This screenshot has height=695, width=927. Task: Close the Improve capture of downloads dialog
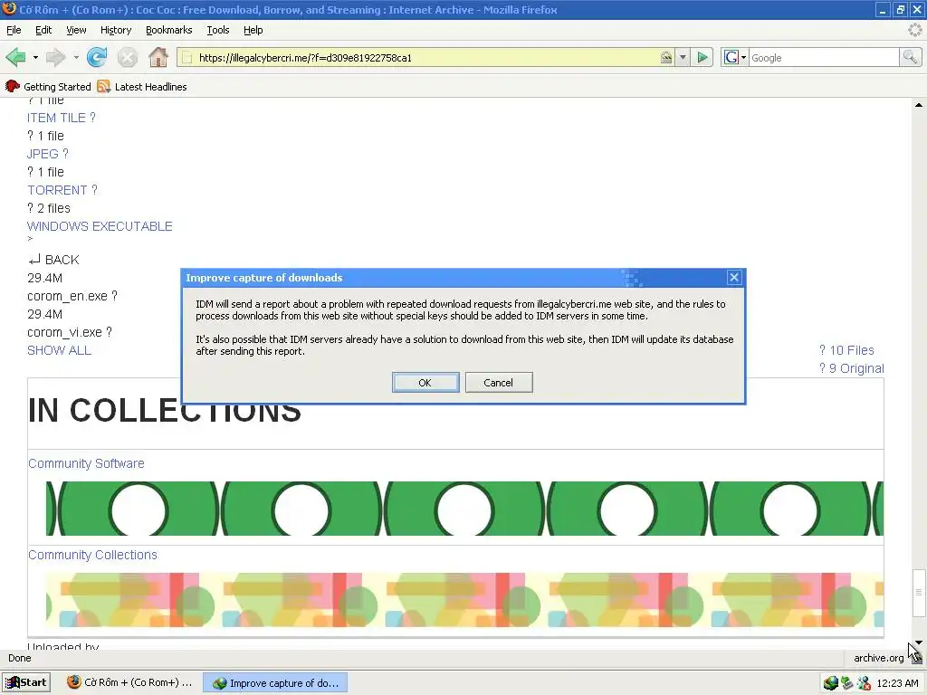click(733, 277)
